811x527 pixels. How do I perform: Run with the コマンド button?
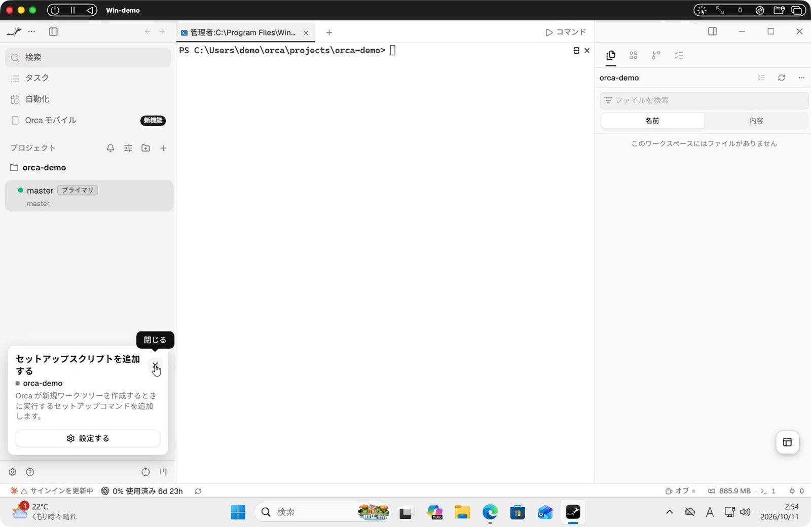click(x=566, y=32)
